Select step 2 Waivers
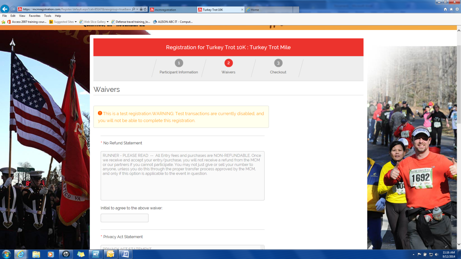The height and width of the screenshot is (259, 461). tap(228, 67)
